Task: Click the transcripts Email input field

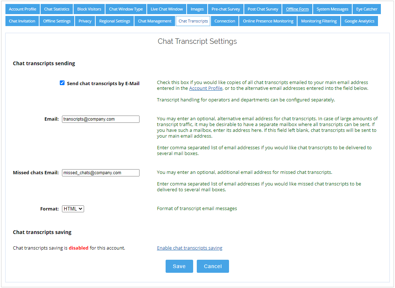Action: [100, 119]
